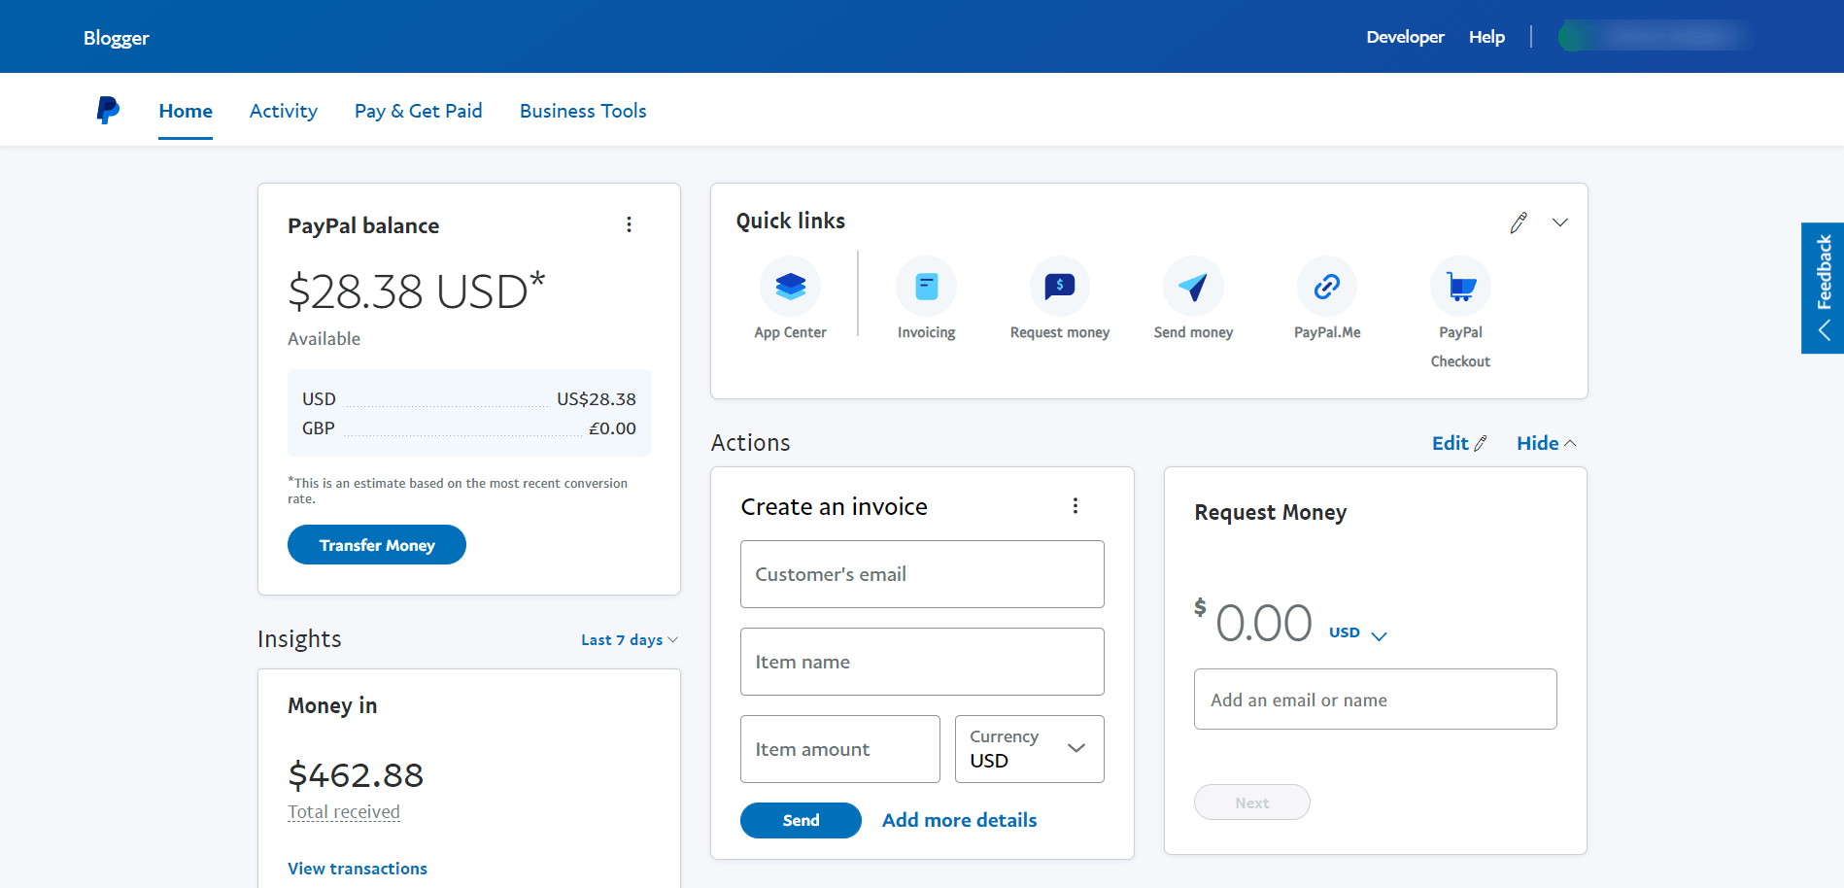
Task: Open View transactions link
Action: [x=358, y=869]
